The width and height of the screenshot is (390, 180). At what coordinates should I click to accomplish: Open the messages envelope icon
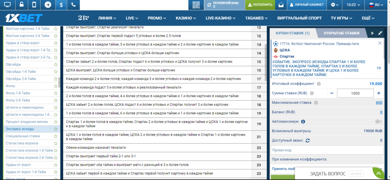coord(281,5)
